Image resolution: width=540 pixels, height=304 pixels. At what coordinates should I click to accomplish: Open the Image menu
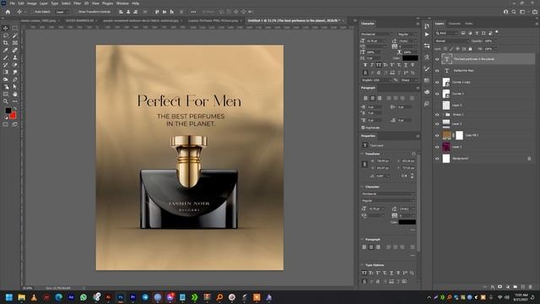(32, 3)
